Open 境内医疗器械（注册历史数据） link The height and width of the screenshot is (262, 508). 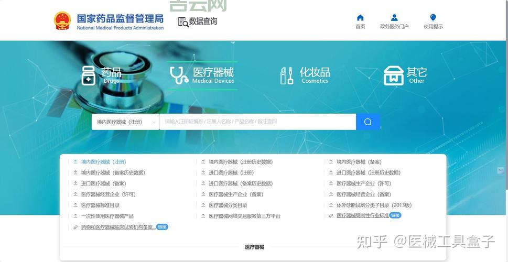(x=241, y=162)
